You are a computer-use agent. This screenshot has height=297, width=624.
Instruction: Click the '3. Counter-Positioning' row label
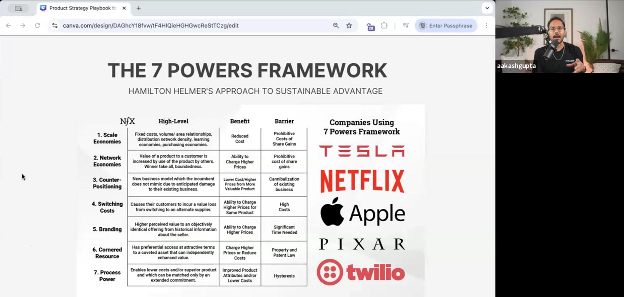click(x=107, y=183)
